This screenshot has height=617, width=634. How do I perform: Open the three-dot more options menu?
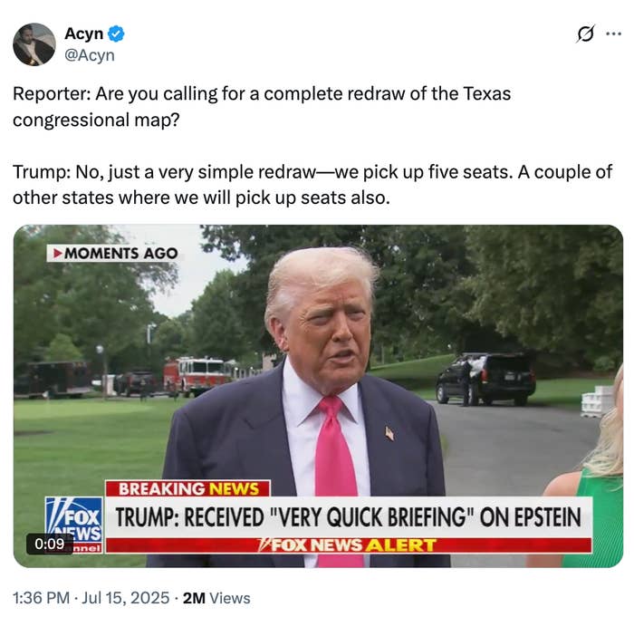point(613,34)
